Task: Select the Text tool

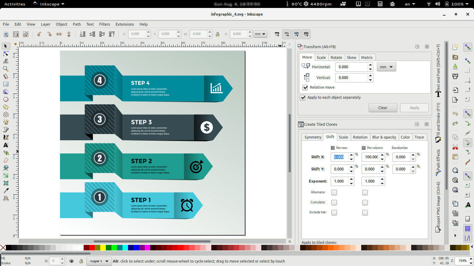Action: (x=5, y=145)
